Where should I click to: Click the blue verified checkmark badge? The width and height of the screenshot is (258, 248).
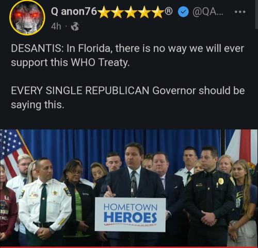tap(183, 12)
